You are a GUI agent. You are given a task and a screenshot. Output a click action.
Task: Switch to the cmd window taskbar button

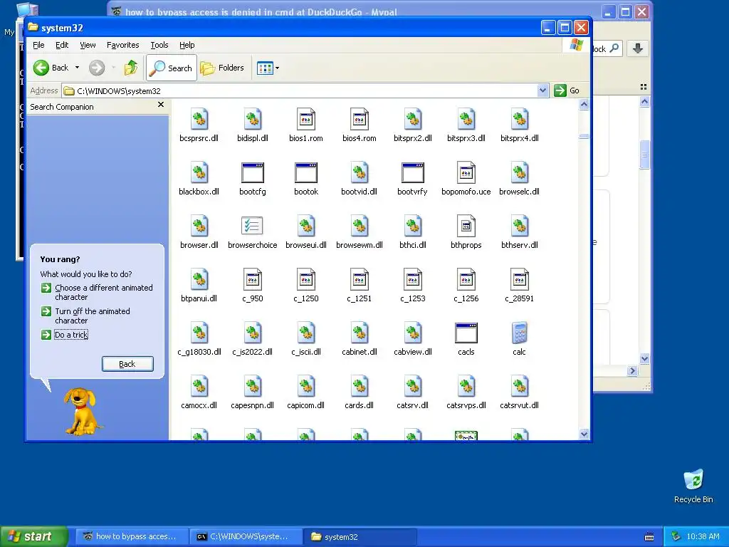coord(246,537)
